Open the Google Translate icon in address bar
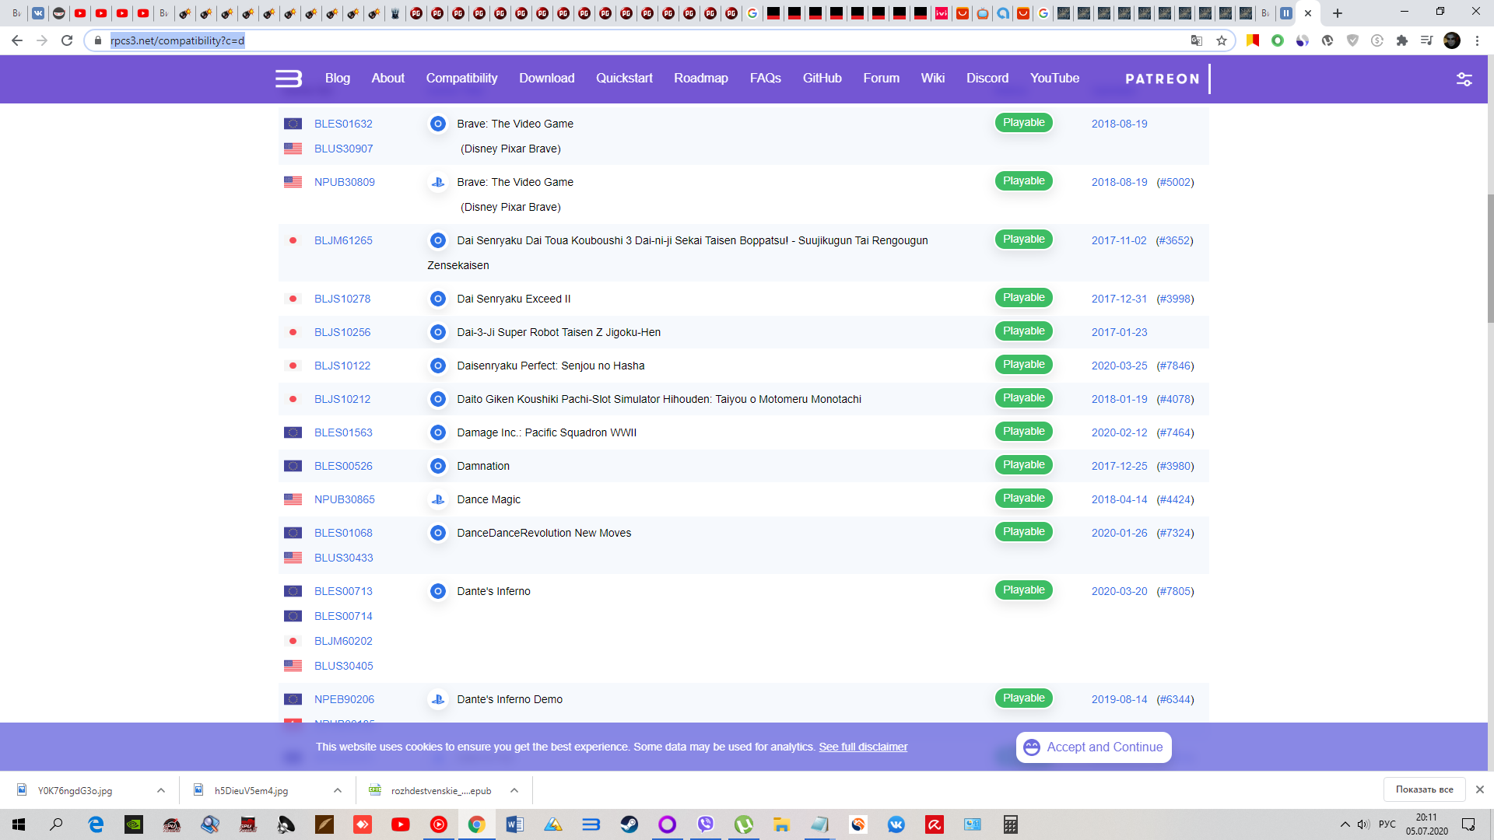The image size is (1494, 840). pos(1197,40)
